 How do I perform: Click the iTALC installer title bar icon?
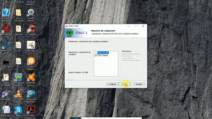point(67,26)
